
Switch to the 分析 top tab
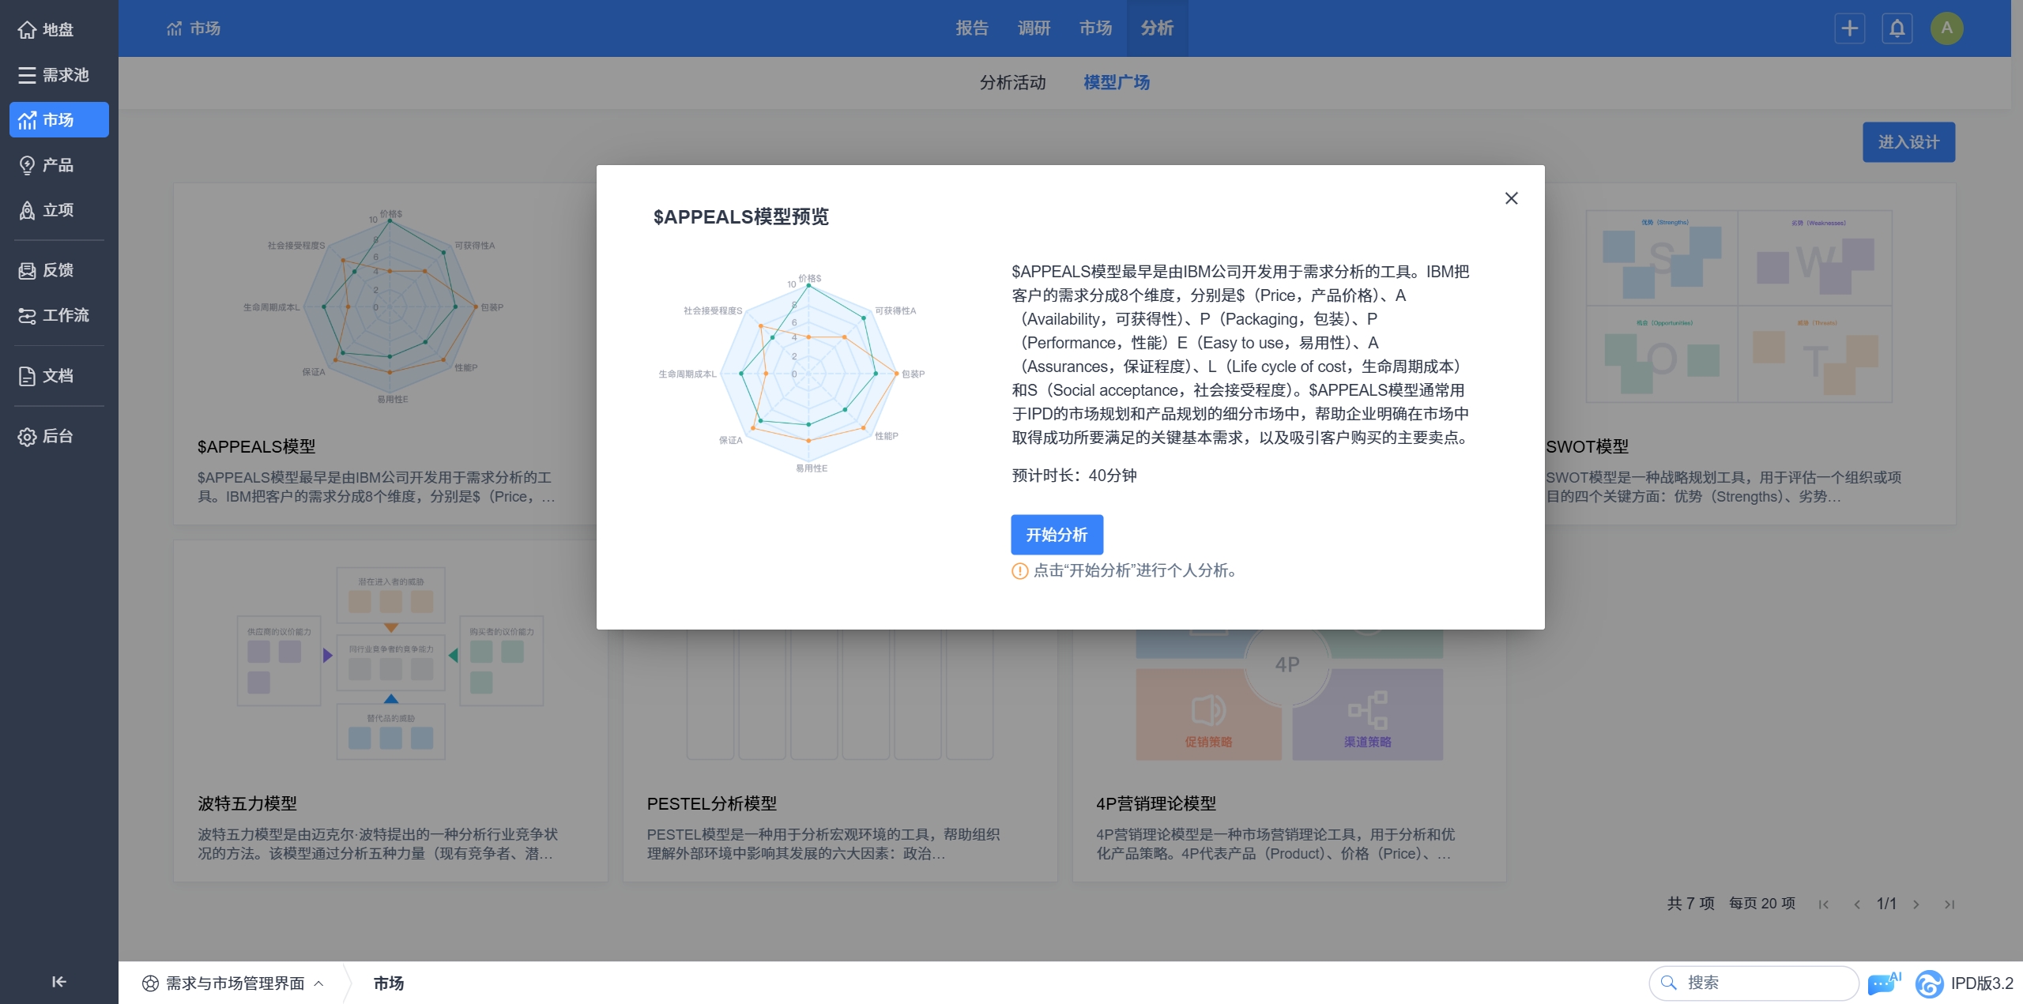pyautogui.click(x=1157, y=28)
